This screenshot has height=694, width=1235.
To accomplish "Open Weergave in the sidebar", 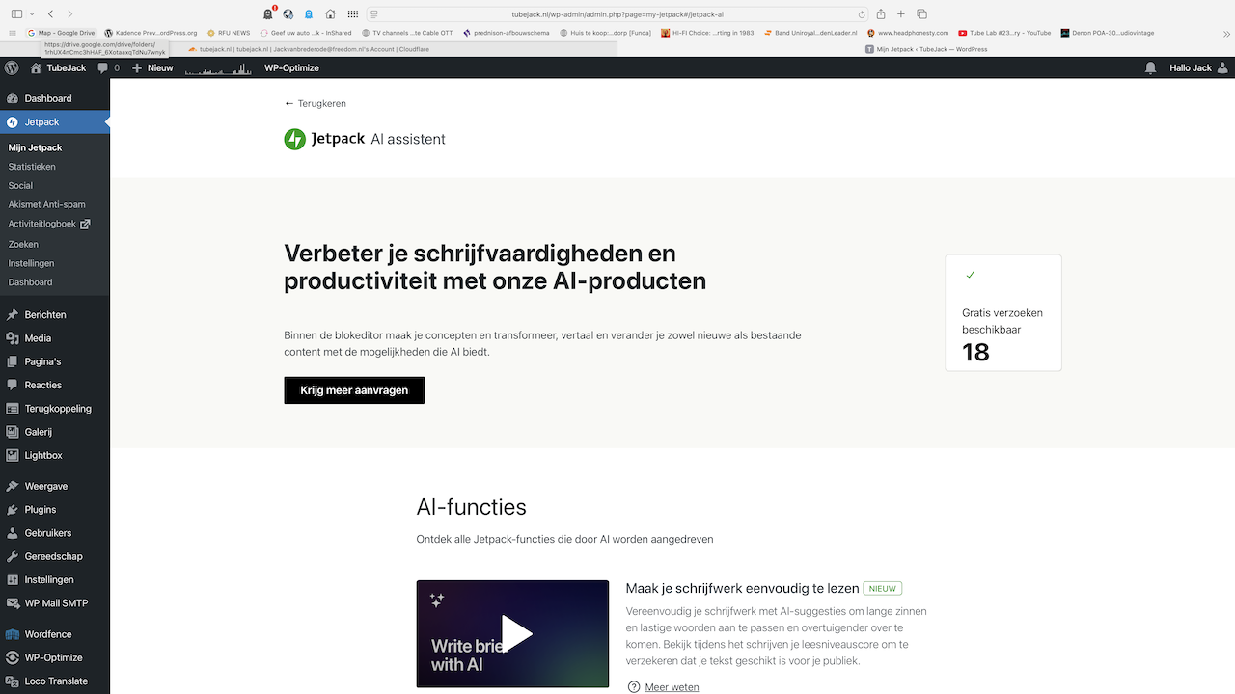I will (55, 487).
